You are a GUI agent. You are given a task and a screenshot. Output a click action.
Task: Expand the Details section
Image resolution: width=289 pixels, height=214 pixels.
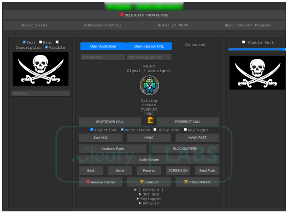149,203
